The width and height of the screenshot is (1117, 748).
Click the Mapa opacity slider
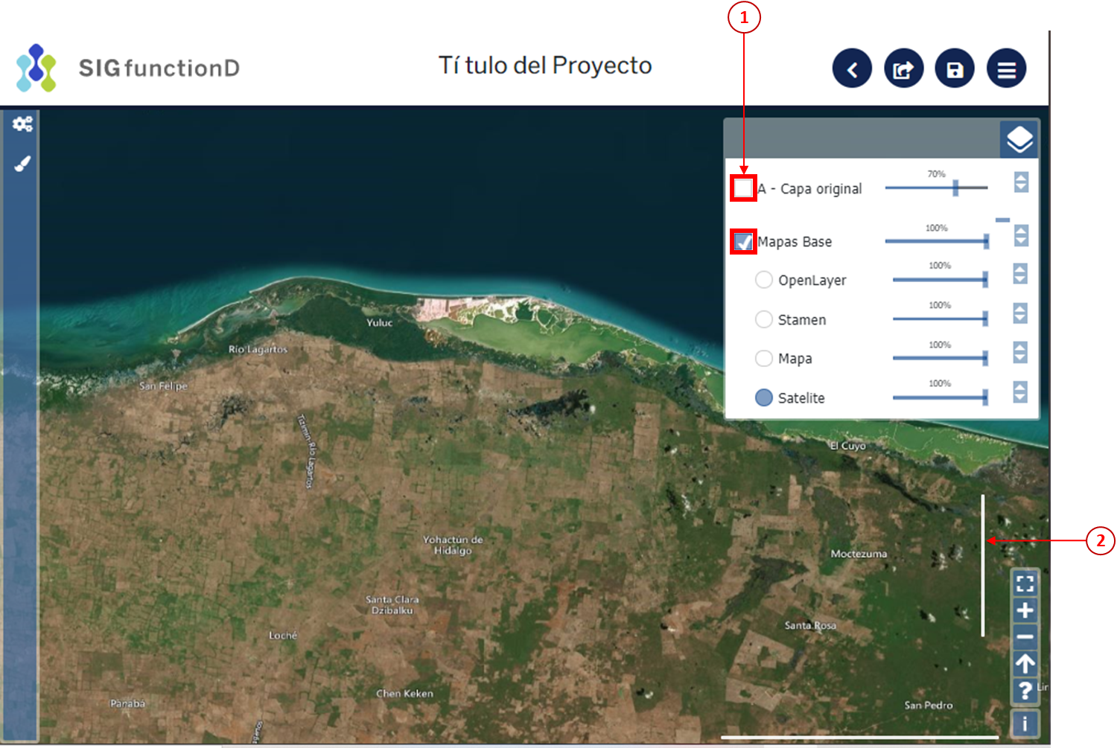941,358
